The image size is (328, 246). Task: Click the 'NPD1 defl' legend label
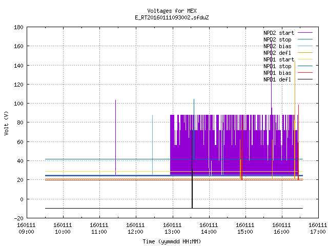click(x=277, y=80)
